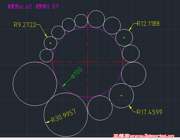The image size is (180, 140).
Task: Select the green Φ100 diameter dimension text
Action: (77, 73)
